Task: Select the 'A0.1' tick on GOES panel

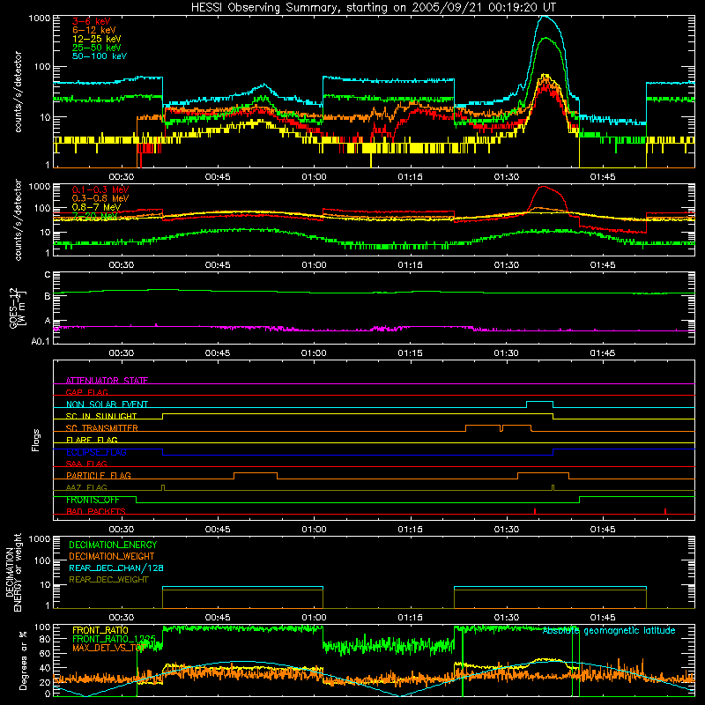Action: (41, 341)
